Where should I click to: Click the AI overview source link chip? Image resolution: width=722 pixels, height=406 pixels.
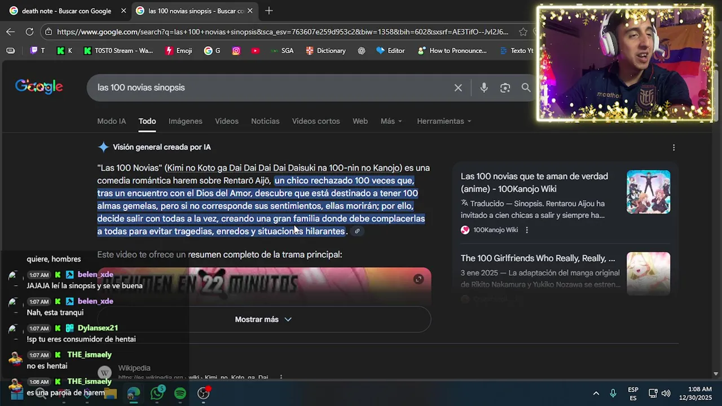pos(356,231)
